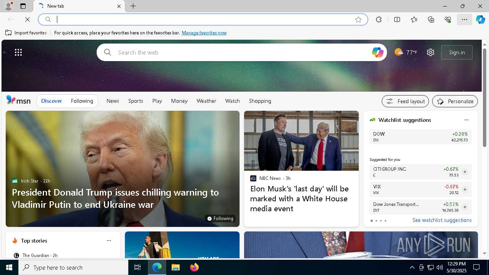
Task: Open the Elon Musk last day story
Action: [x=300, y=199]
